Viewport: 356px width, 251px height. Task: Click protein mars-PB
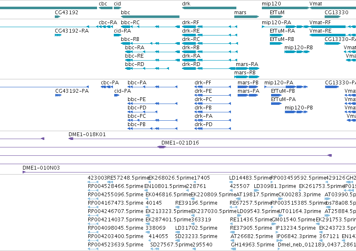point(248,87)
